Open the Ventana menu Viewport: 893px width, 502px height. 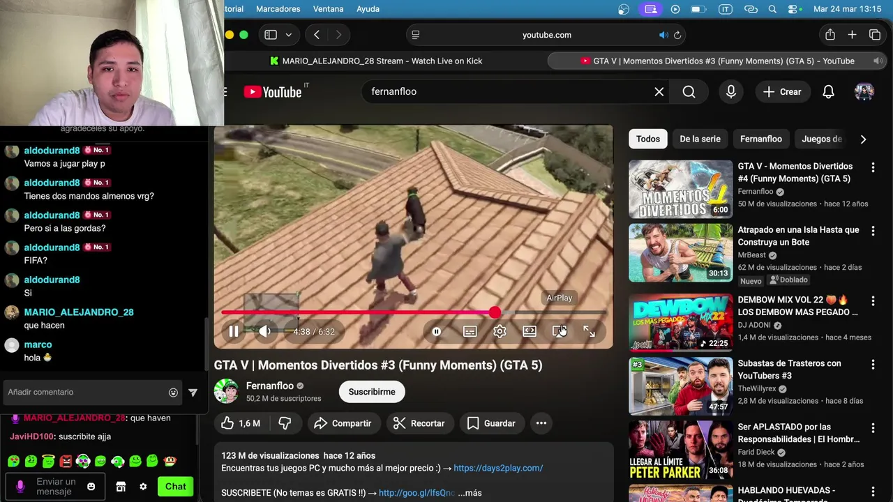pyautogui.click(x=328, y=9)
